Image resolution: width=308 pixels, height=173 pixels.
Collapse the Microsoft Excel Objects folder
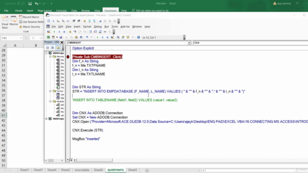(50, 57)
